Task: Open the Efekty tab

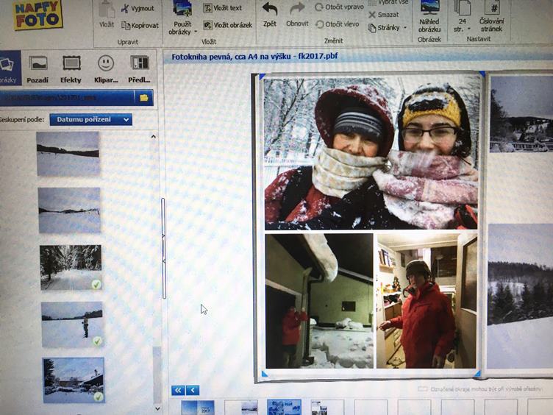Action: point(71,69)
